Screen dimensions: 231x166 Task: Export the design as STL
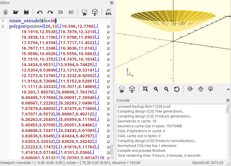coord(108,12)
